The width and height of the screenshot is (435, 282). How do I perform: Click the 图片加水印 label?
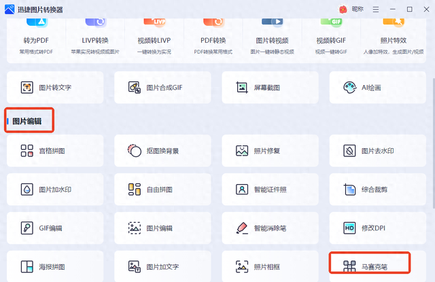click(55, 190)
